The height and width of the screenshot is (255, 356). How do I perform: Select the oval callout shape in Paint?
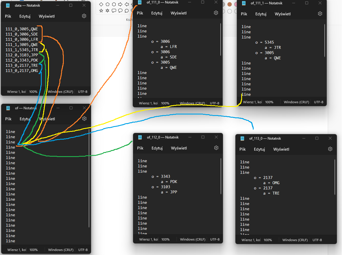[x=120, y=11]
